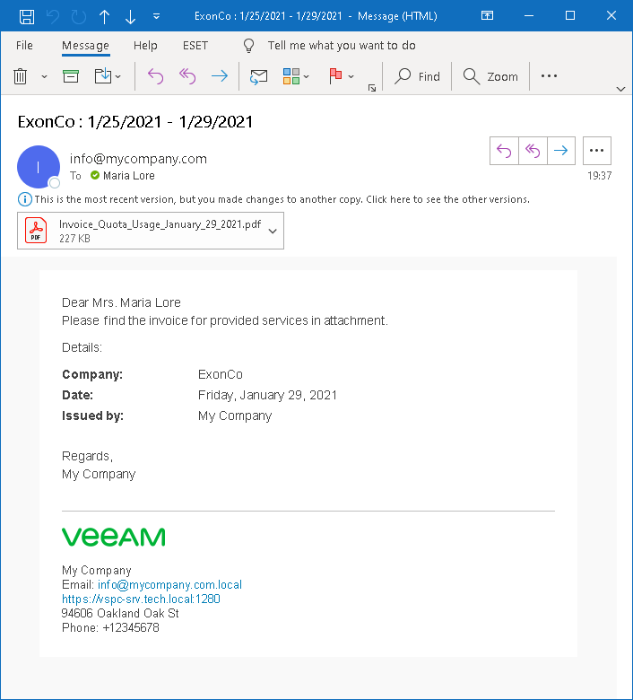Forward message using ribbon Forward arrow

click(x=220, y=76)
